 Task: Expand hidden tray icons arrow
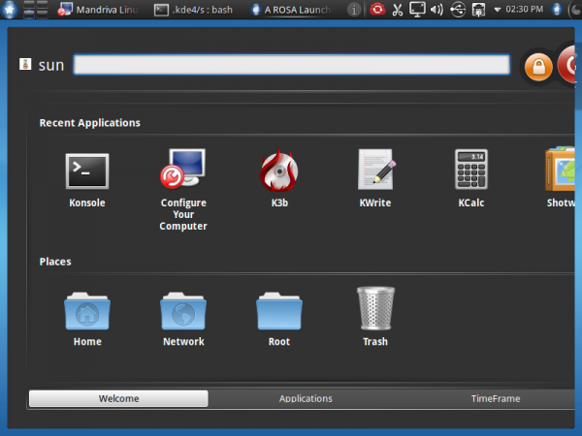(x=497, y=10)
